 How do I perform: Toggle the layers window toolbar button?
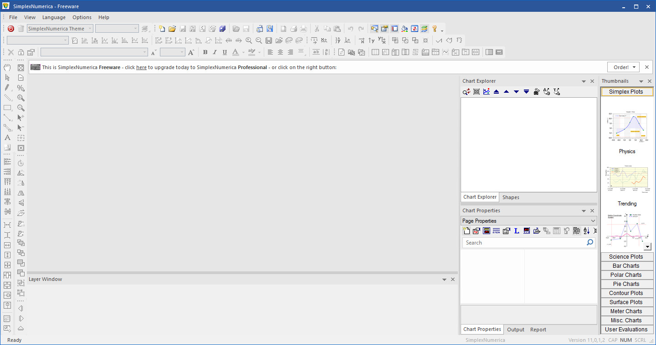tap(425, 29)
